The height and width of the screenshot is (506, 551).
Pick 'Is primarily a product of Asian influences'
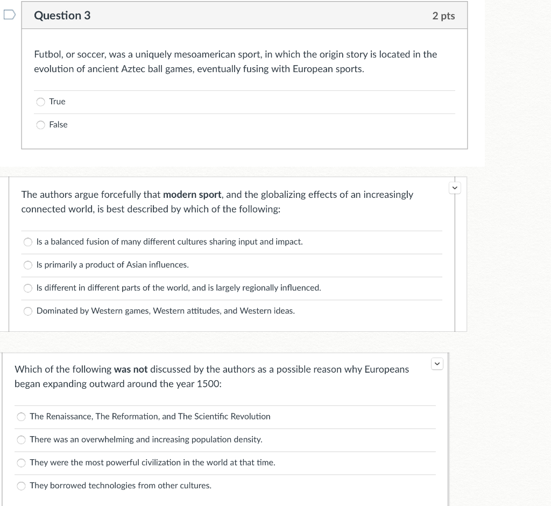point(28,265)
